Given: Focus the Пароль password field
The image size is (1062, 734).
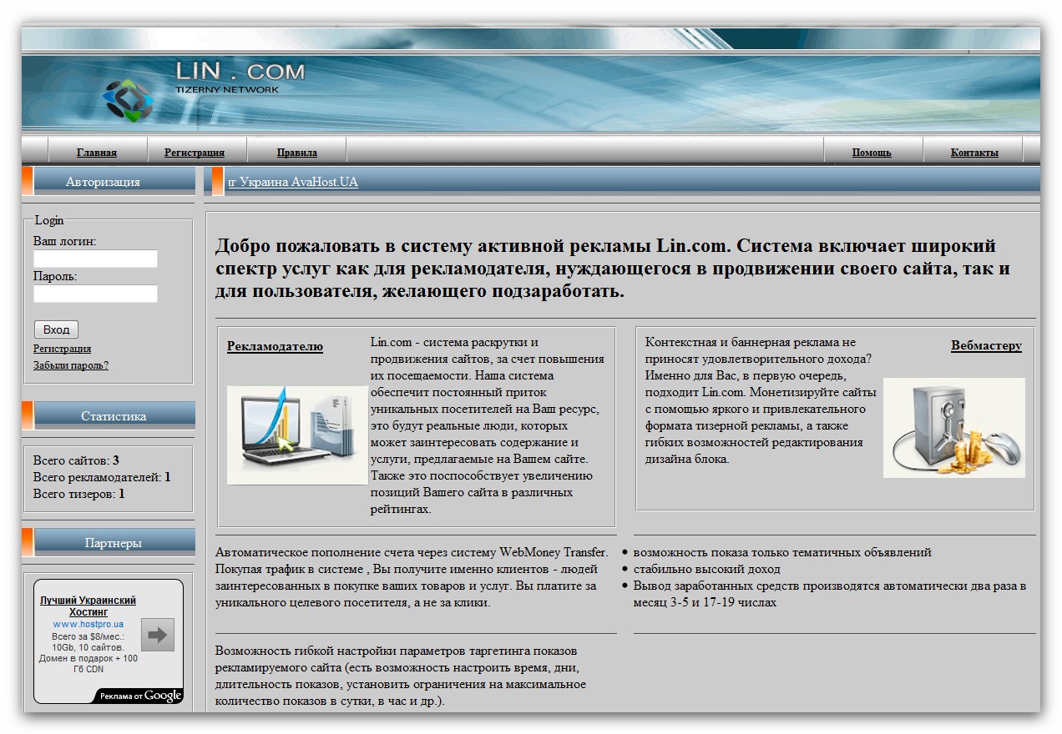Looking at the screenshot, I should [95, 294].
